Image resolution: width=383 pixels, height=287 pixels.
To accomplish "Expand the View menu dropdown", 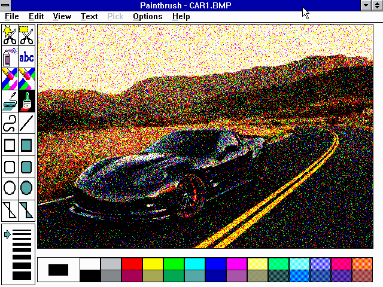I will point(62,16).
